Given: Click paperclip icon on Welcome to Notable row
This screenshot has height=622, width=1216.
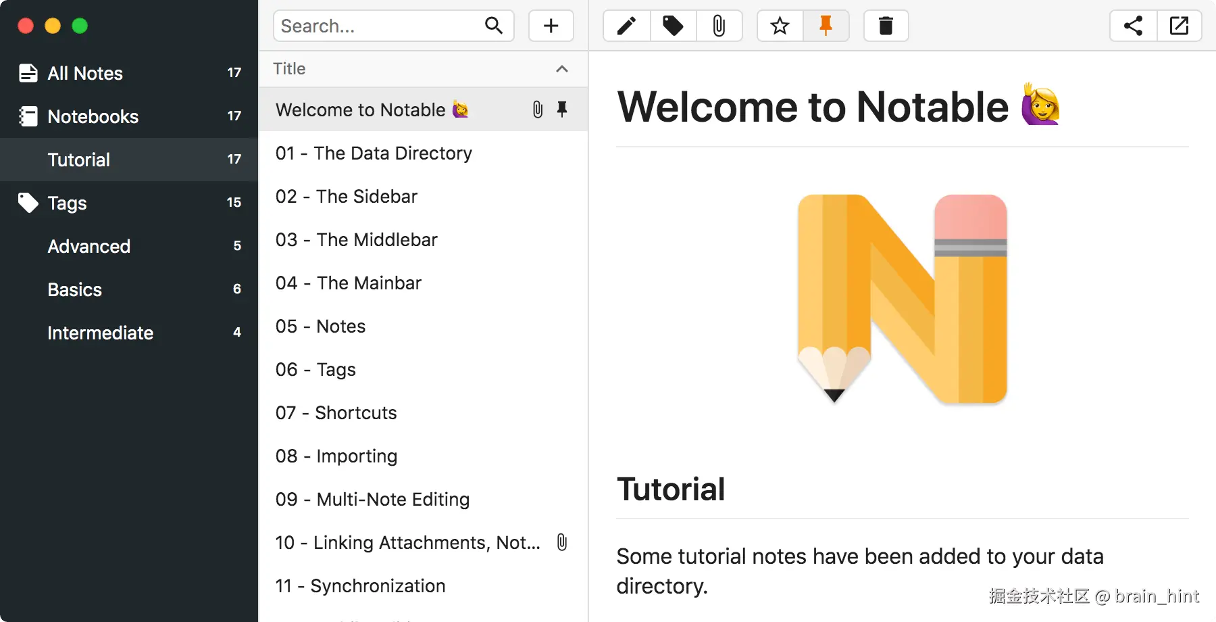Looking at the screenshot, I should [x=538, y=110].
